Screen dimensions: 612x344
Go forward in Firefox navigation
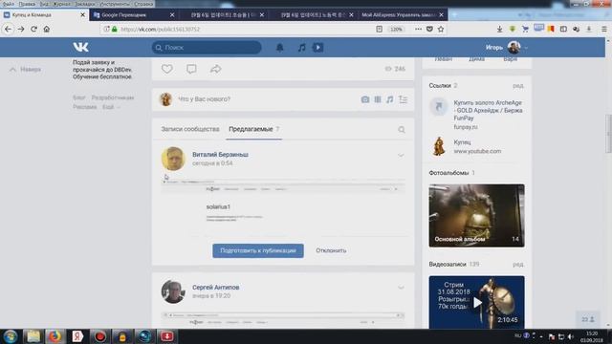(21, 30)
